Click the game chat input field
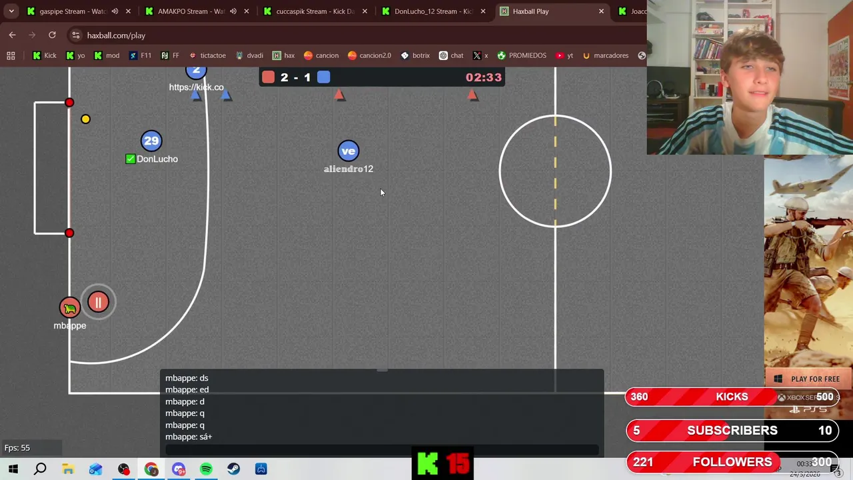 [x=382, y=450]
